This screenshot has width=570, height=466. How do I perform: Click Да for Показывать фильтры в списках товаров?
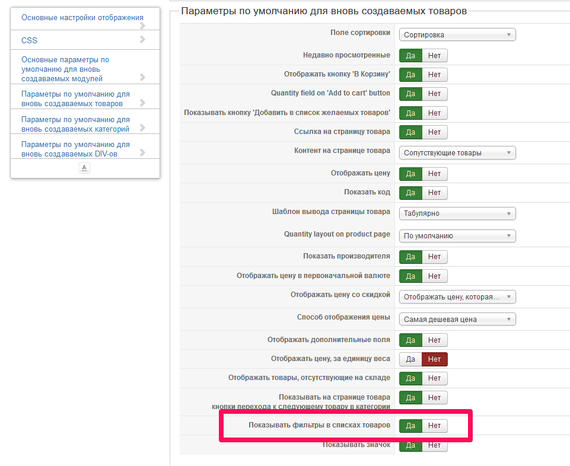pos(410,425)
